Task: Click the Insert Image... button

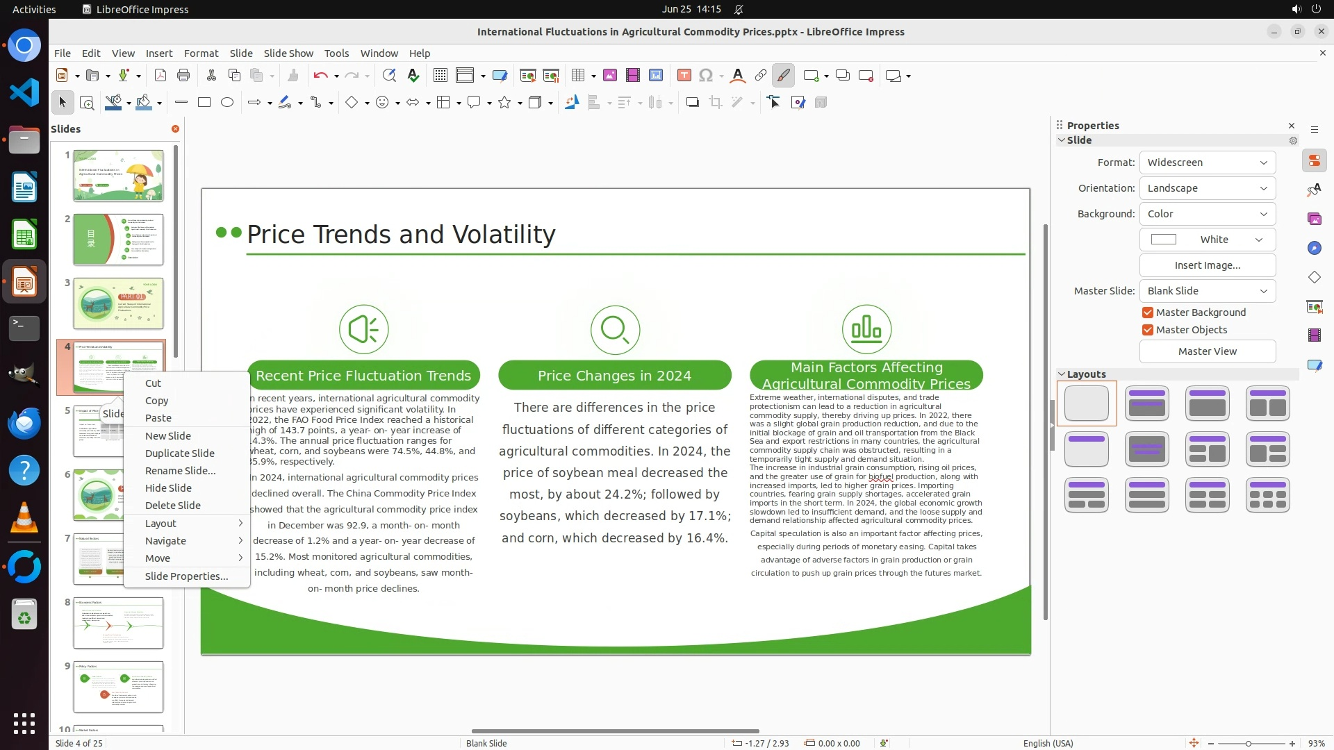Action: [x=1207, y=265]
